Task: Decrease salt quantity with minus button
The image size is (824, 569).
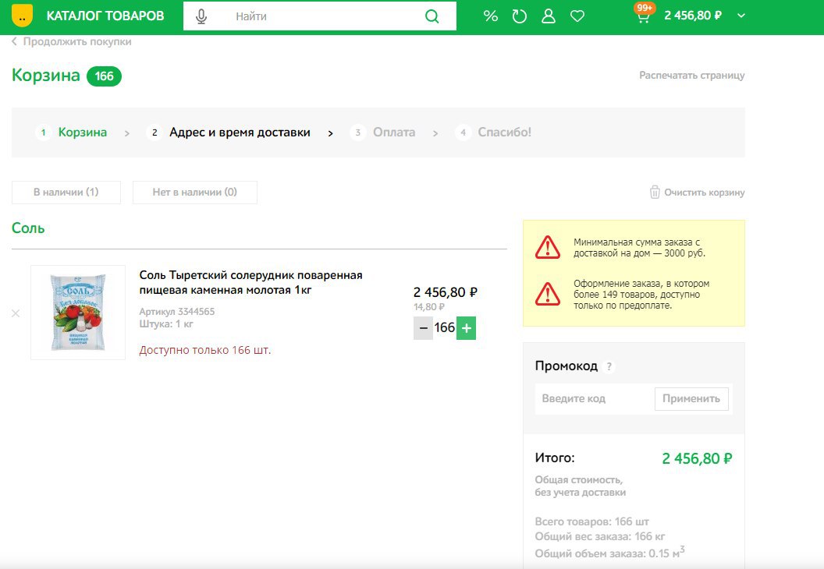Action: [423, 328]
